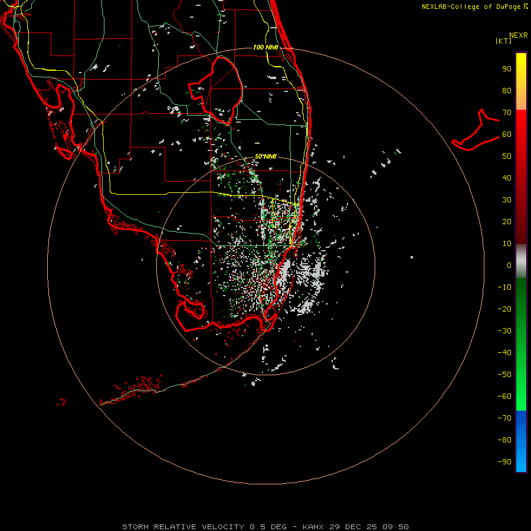The width and height of the screenshot is (531, 531).
Task: Click the Storm Relative Velocity caption text
Action: pos(265,527)
